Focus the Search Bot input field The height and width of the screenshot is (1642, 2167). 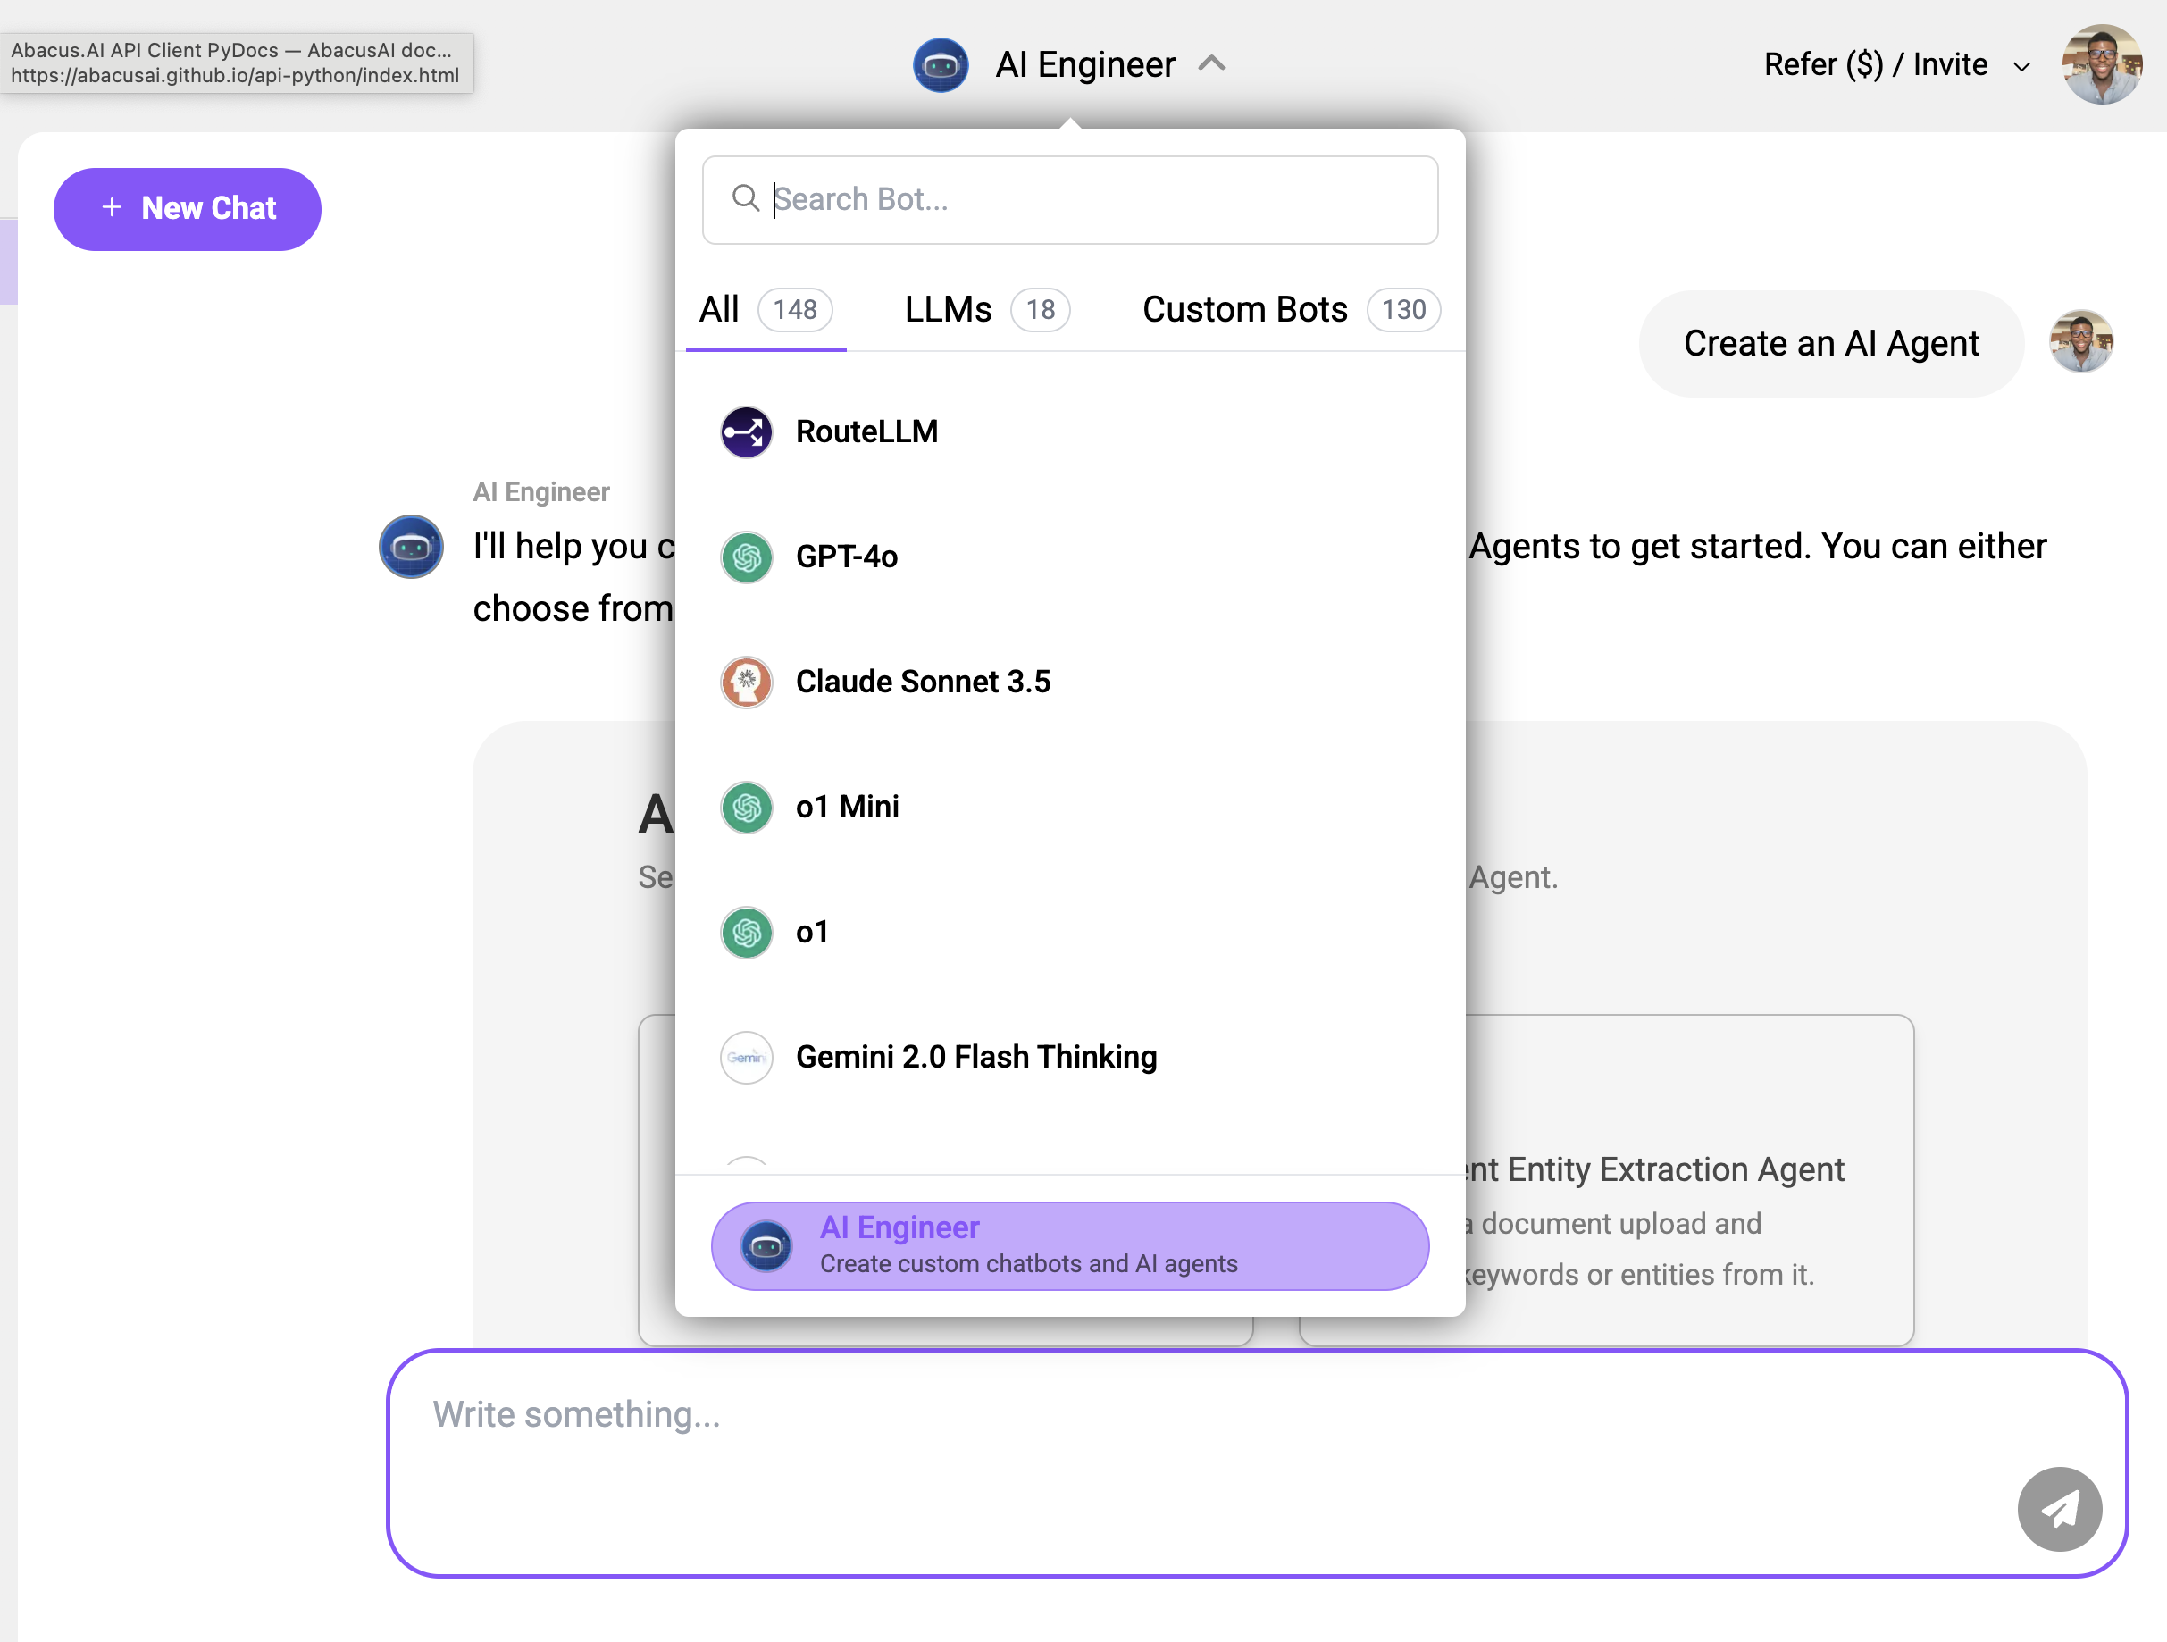[x=1070, y=200]
